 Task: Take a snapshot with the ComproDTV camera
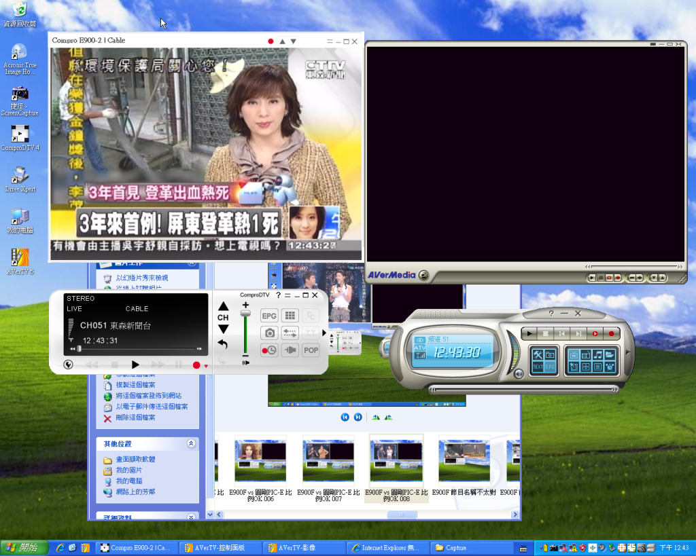pyautogui.click(x=269, y=333)
